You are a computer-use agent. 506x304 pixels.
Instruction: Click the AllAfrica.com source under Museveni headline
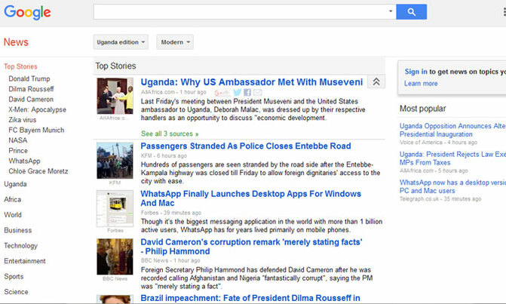click(x=158, y=92)
